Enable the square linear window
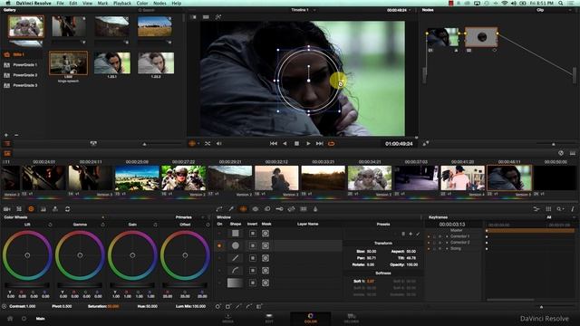 (219, 234)
